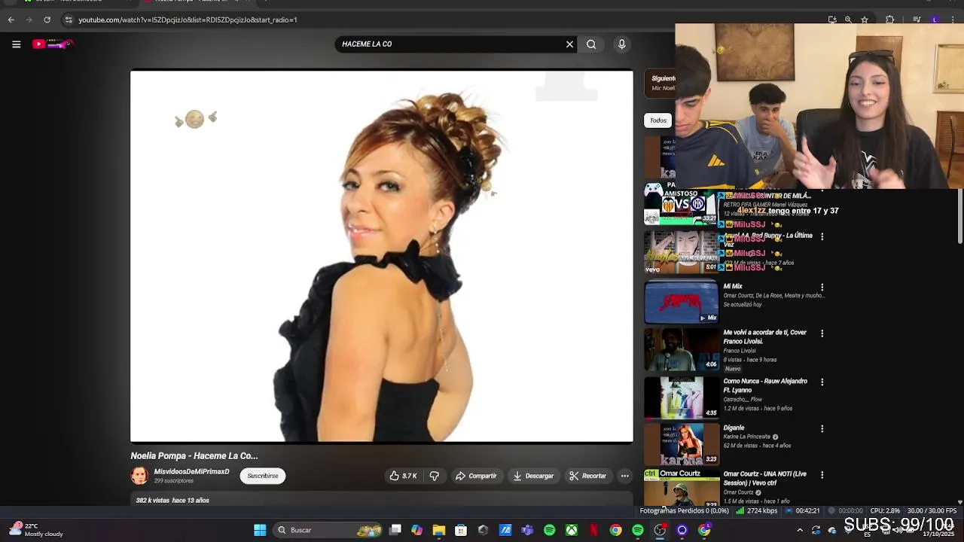The height and width of the screenshot is (542, 964).
Task: Open options for Bad Bunny La Última Vez video
Action: 822,236
